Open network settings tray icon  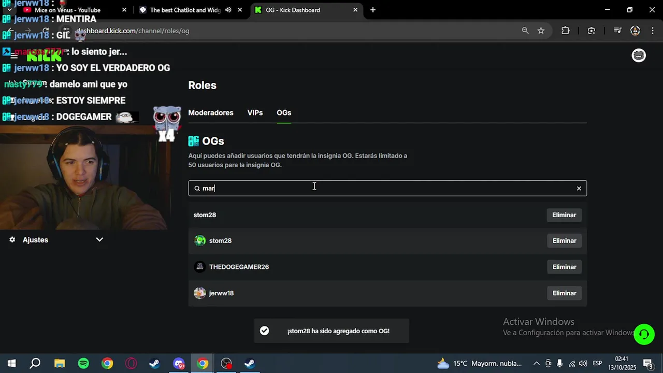571,363
